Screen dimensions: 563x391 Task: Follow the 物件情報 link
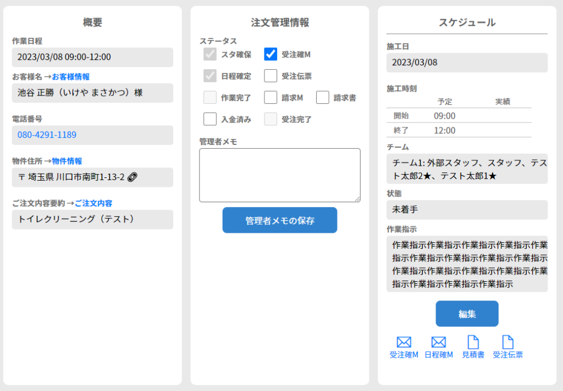67,161
